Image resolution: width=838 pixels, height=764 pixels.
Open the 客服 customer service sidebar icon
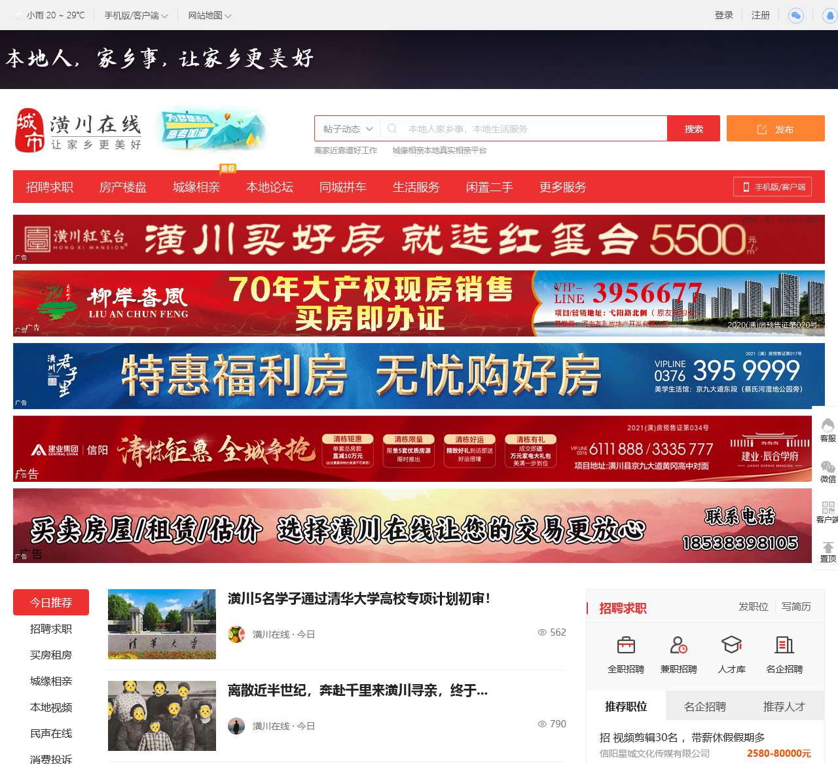[828, 429]
